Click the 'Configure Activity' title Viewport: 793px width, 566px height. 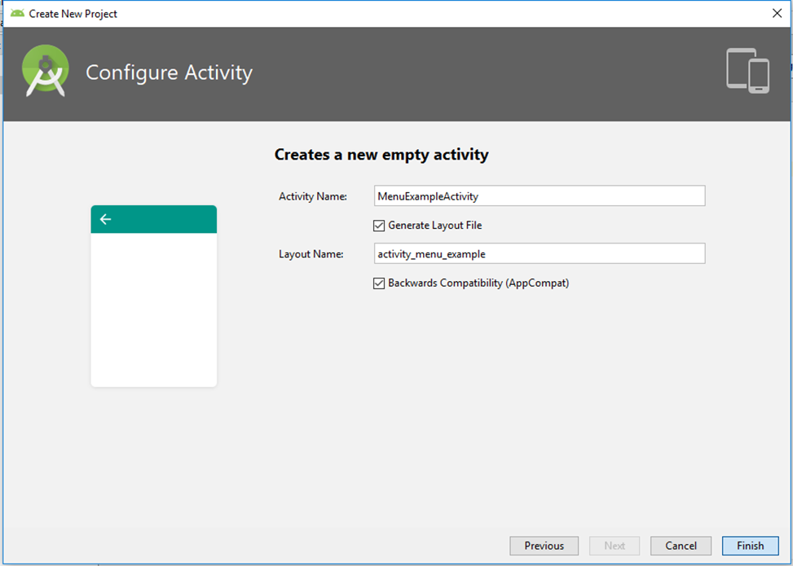coord(169,72)
